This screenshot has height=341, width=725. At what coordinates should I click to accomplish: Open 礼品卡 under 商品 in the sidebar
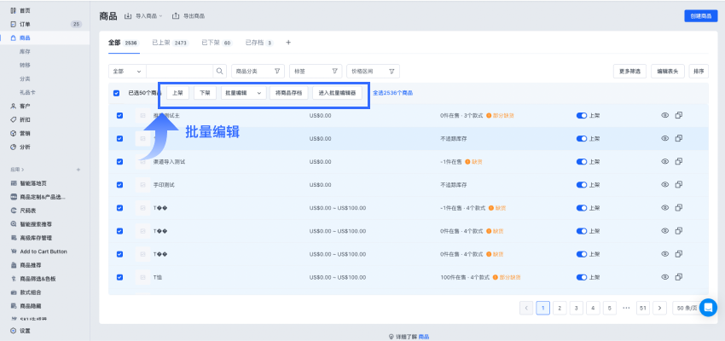tap(27, 92)
